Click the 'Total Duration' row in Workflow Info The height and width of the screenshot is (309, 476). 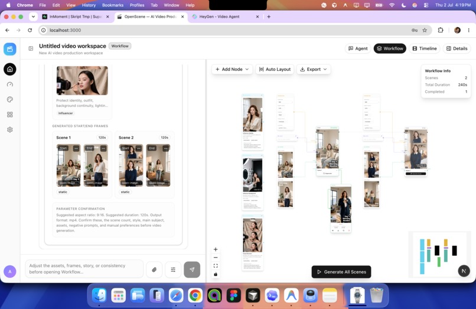tap(446, 84)
